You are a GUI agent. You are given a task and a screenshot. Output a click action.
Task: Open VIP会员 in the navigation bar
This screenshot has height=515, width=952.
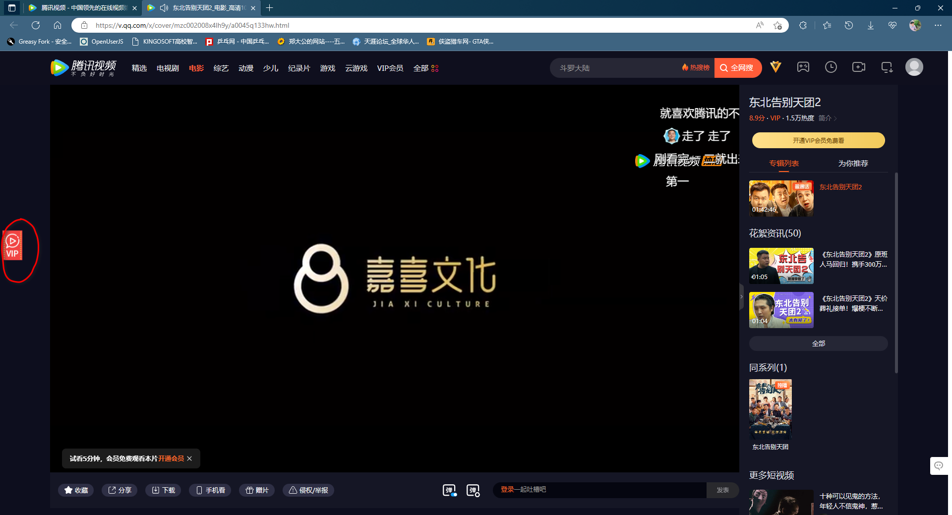click(390, 68)
